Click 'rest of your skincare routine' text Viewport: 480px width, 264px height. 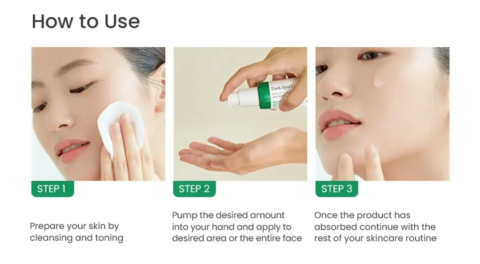coord(375,238)
